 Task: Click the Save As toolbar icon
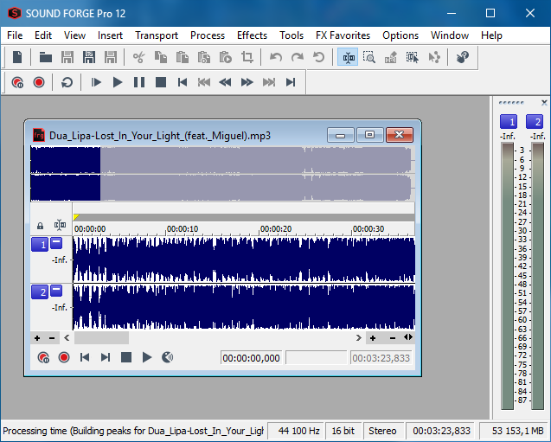[x=89, y=57]
